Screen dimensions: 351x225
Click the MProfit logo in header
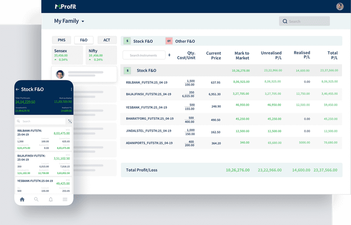[65, 7]
